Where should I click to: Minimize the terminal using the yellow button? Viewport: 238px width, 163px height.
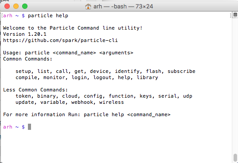coord(16,6)
